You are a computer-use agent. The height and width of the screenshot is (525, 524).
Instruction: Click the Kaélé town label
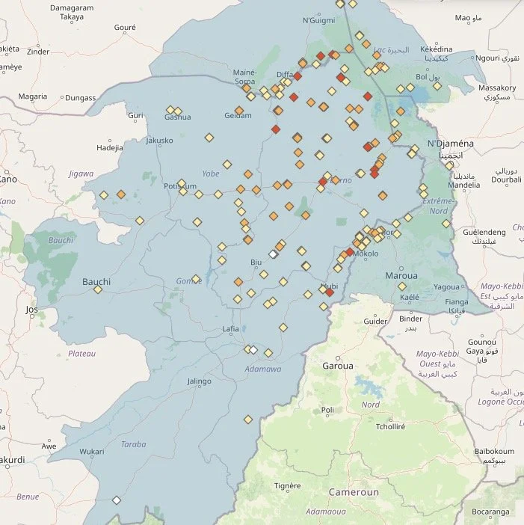click(x=409, y=298)
